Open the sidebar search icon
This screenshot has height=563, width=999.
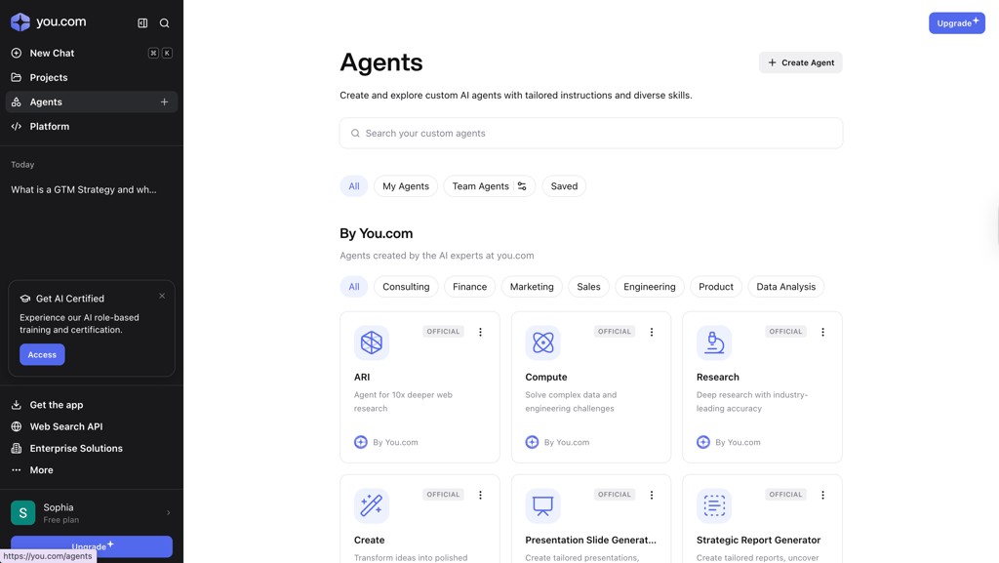(x=164, y=22)
